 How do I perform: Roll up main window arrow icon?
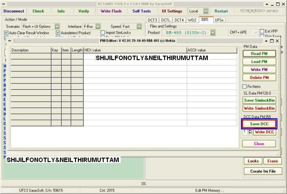(267, 4)
